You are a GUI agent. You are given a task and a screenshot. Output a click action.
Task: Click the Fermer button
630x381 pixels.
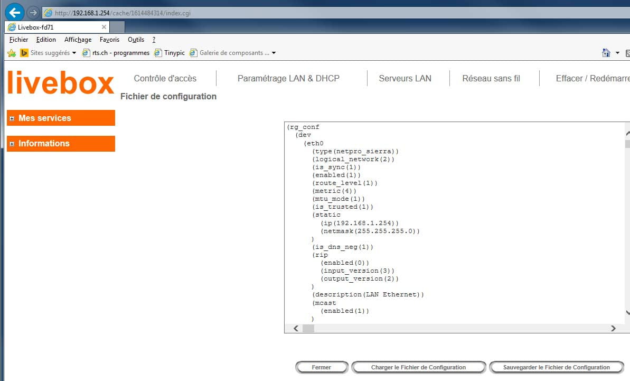coord(322,367)
